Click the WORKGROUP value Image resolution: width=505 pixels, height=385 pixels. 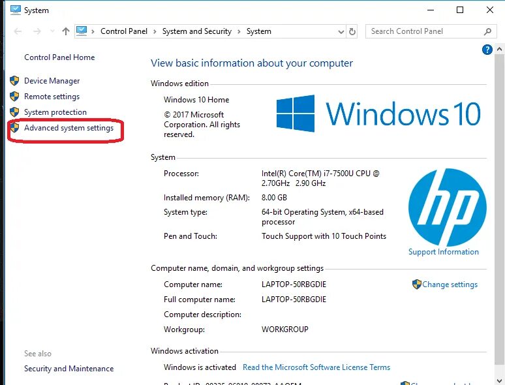(285, 330)
